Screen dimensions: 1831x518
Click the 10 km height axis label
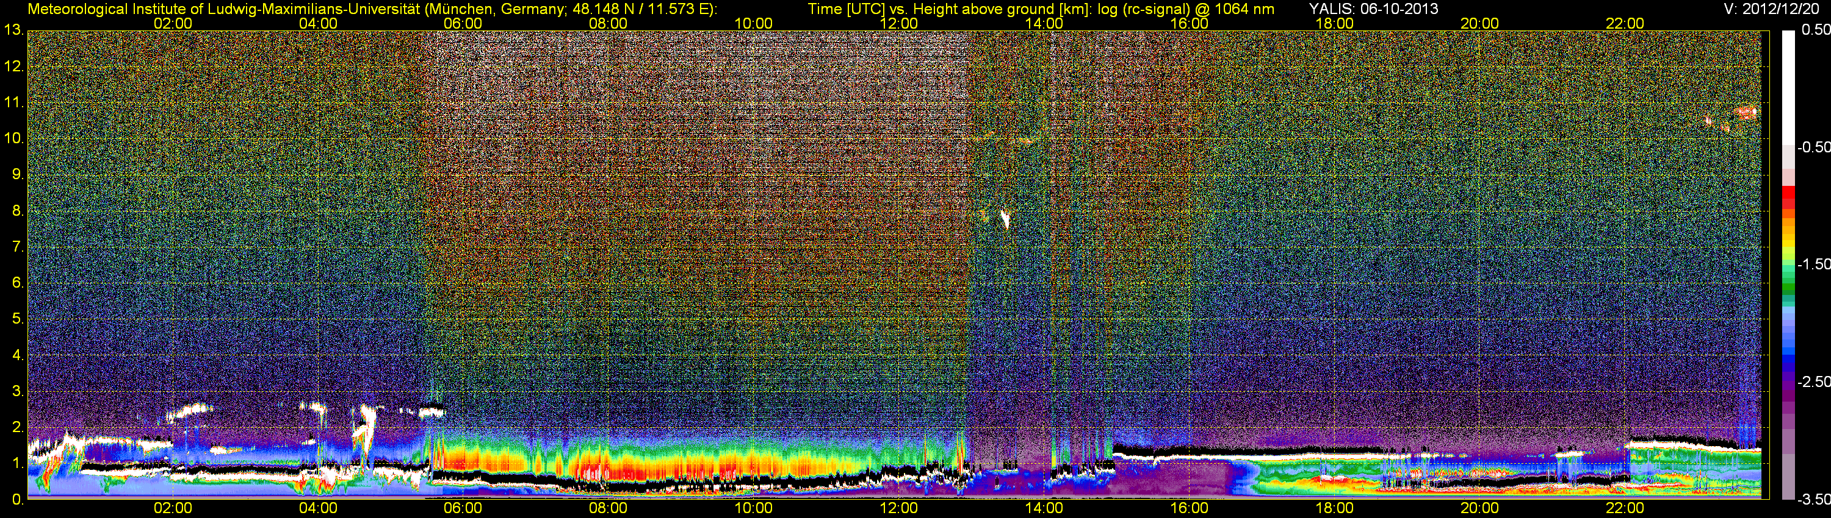(x=13, y=138)
